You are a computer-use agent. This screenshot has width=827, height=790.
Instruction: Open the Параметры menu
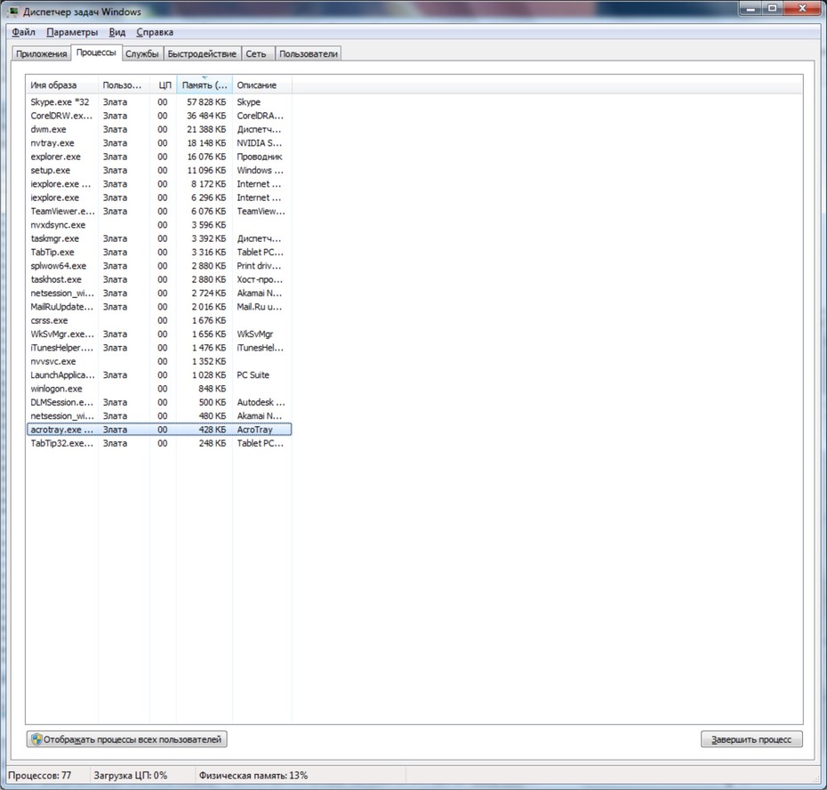[72, 32]
